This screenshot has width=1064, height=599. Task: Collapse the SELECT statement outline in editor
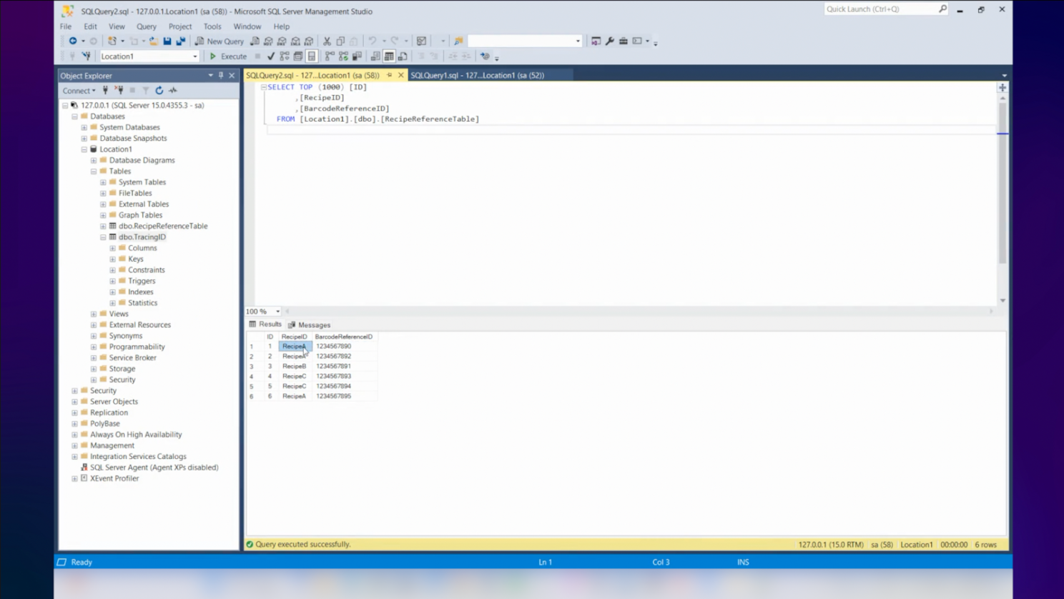coord(263,87)
